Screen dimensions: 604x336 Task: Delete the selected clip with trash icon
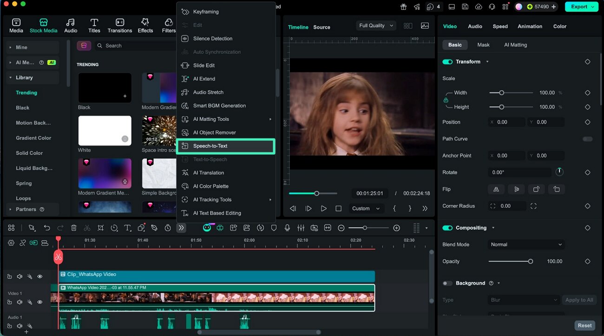click(x=73, y=228)
